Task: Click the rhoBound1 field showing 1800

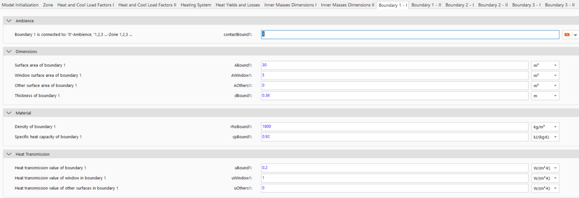Action: [395, 127]
